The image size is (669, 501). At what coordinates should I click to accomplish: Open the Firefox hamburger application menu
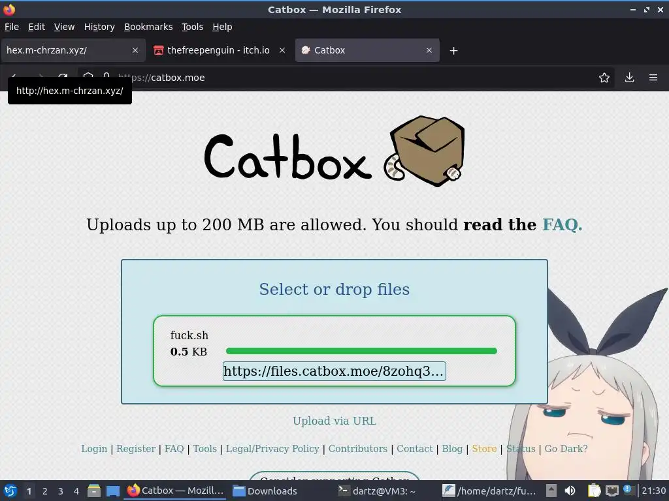tap(653, 78)
